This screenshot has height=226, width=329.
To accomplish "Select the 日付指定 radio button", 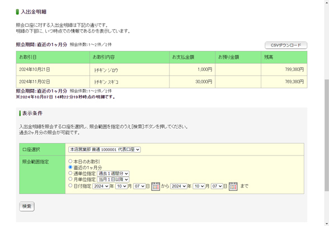I will 70,186.
